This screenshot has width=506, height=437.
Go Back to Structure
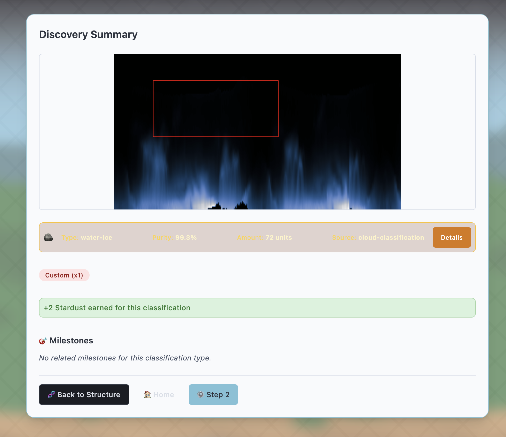coord(84,395)
